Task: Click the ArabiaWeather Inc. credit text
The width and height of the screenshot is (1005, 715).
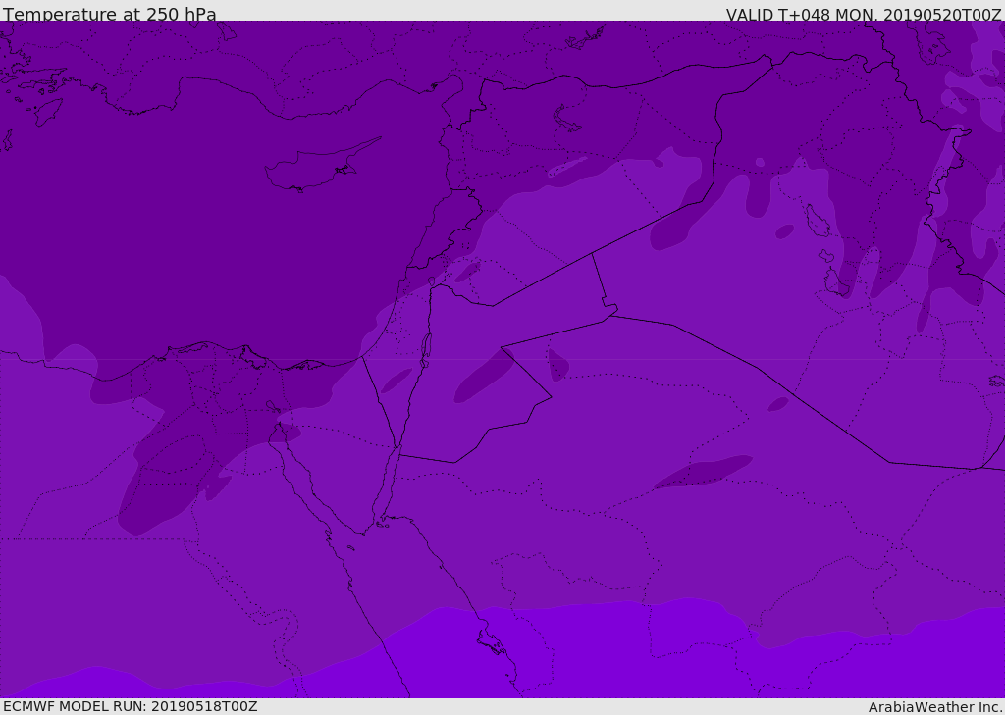Action: point(935,707)
